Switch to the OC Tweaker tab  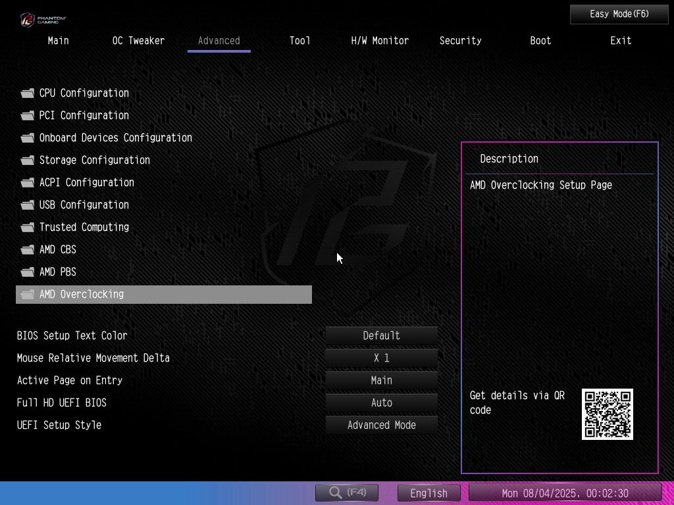tap(138, 41)
